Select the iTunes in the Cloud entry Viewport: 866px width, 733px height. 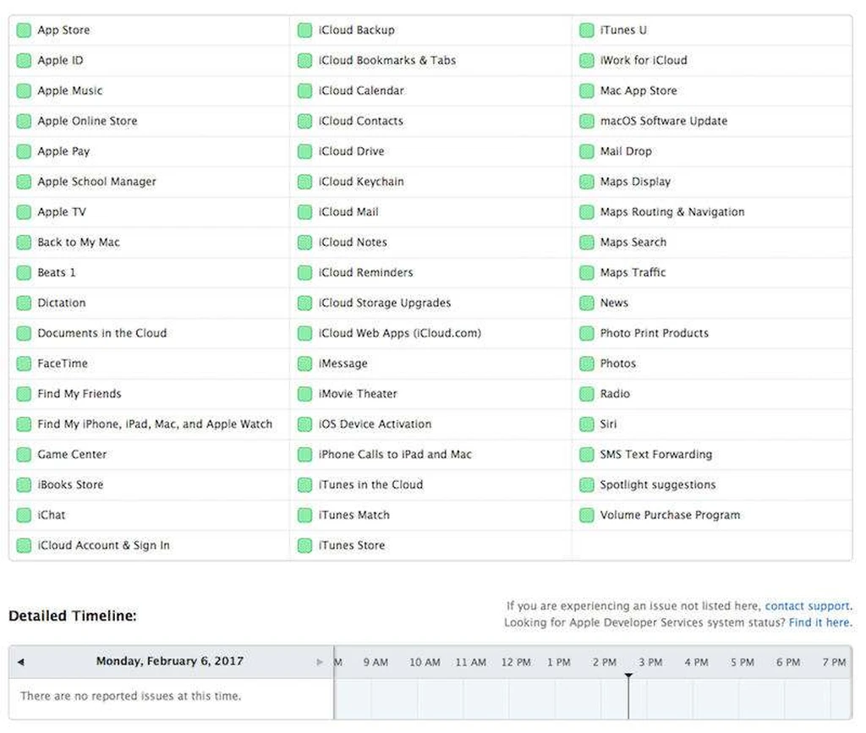coord(370,484)
